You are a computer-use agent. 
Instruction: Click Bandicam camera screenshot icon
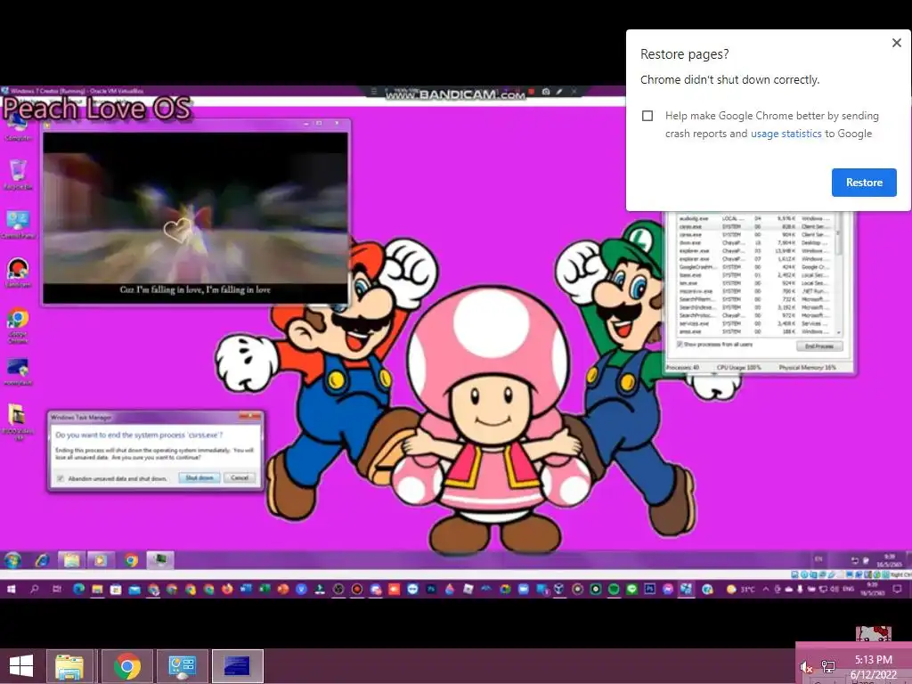click(546, 92)
